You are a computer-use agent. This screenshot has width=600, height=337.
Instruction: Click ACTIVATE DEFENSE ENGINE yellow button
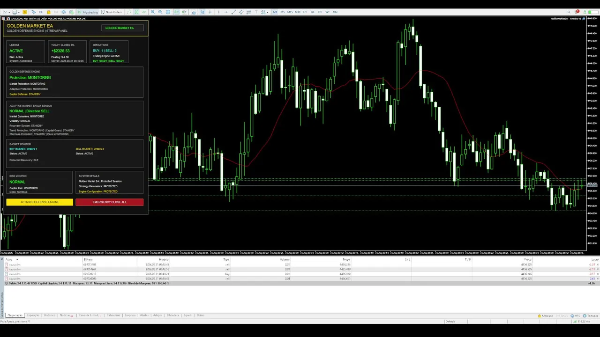[39, 202]
